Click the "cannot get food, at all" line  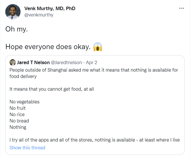tap(52, 89)
